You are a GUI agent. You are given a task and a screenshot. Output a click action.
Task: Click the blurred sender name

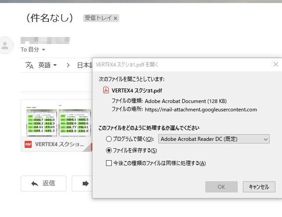45,40
